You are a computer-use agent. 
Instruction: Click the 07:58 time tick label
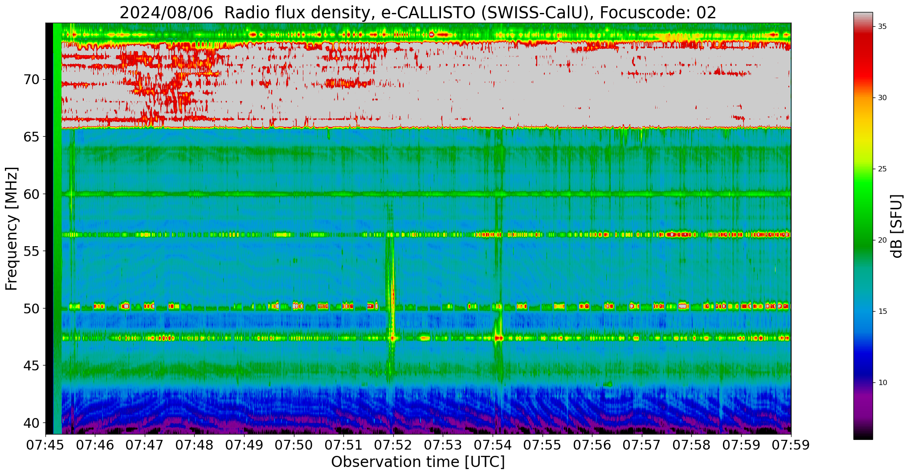[x=692, y=445]
